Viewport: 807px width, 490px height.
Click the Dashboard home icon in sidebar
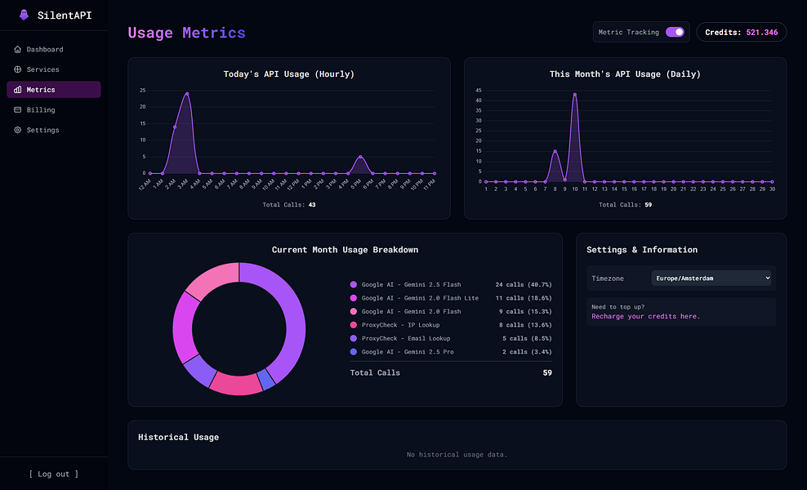coord(17,50)
